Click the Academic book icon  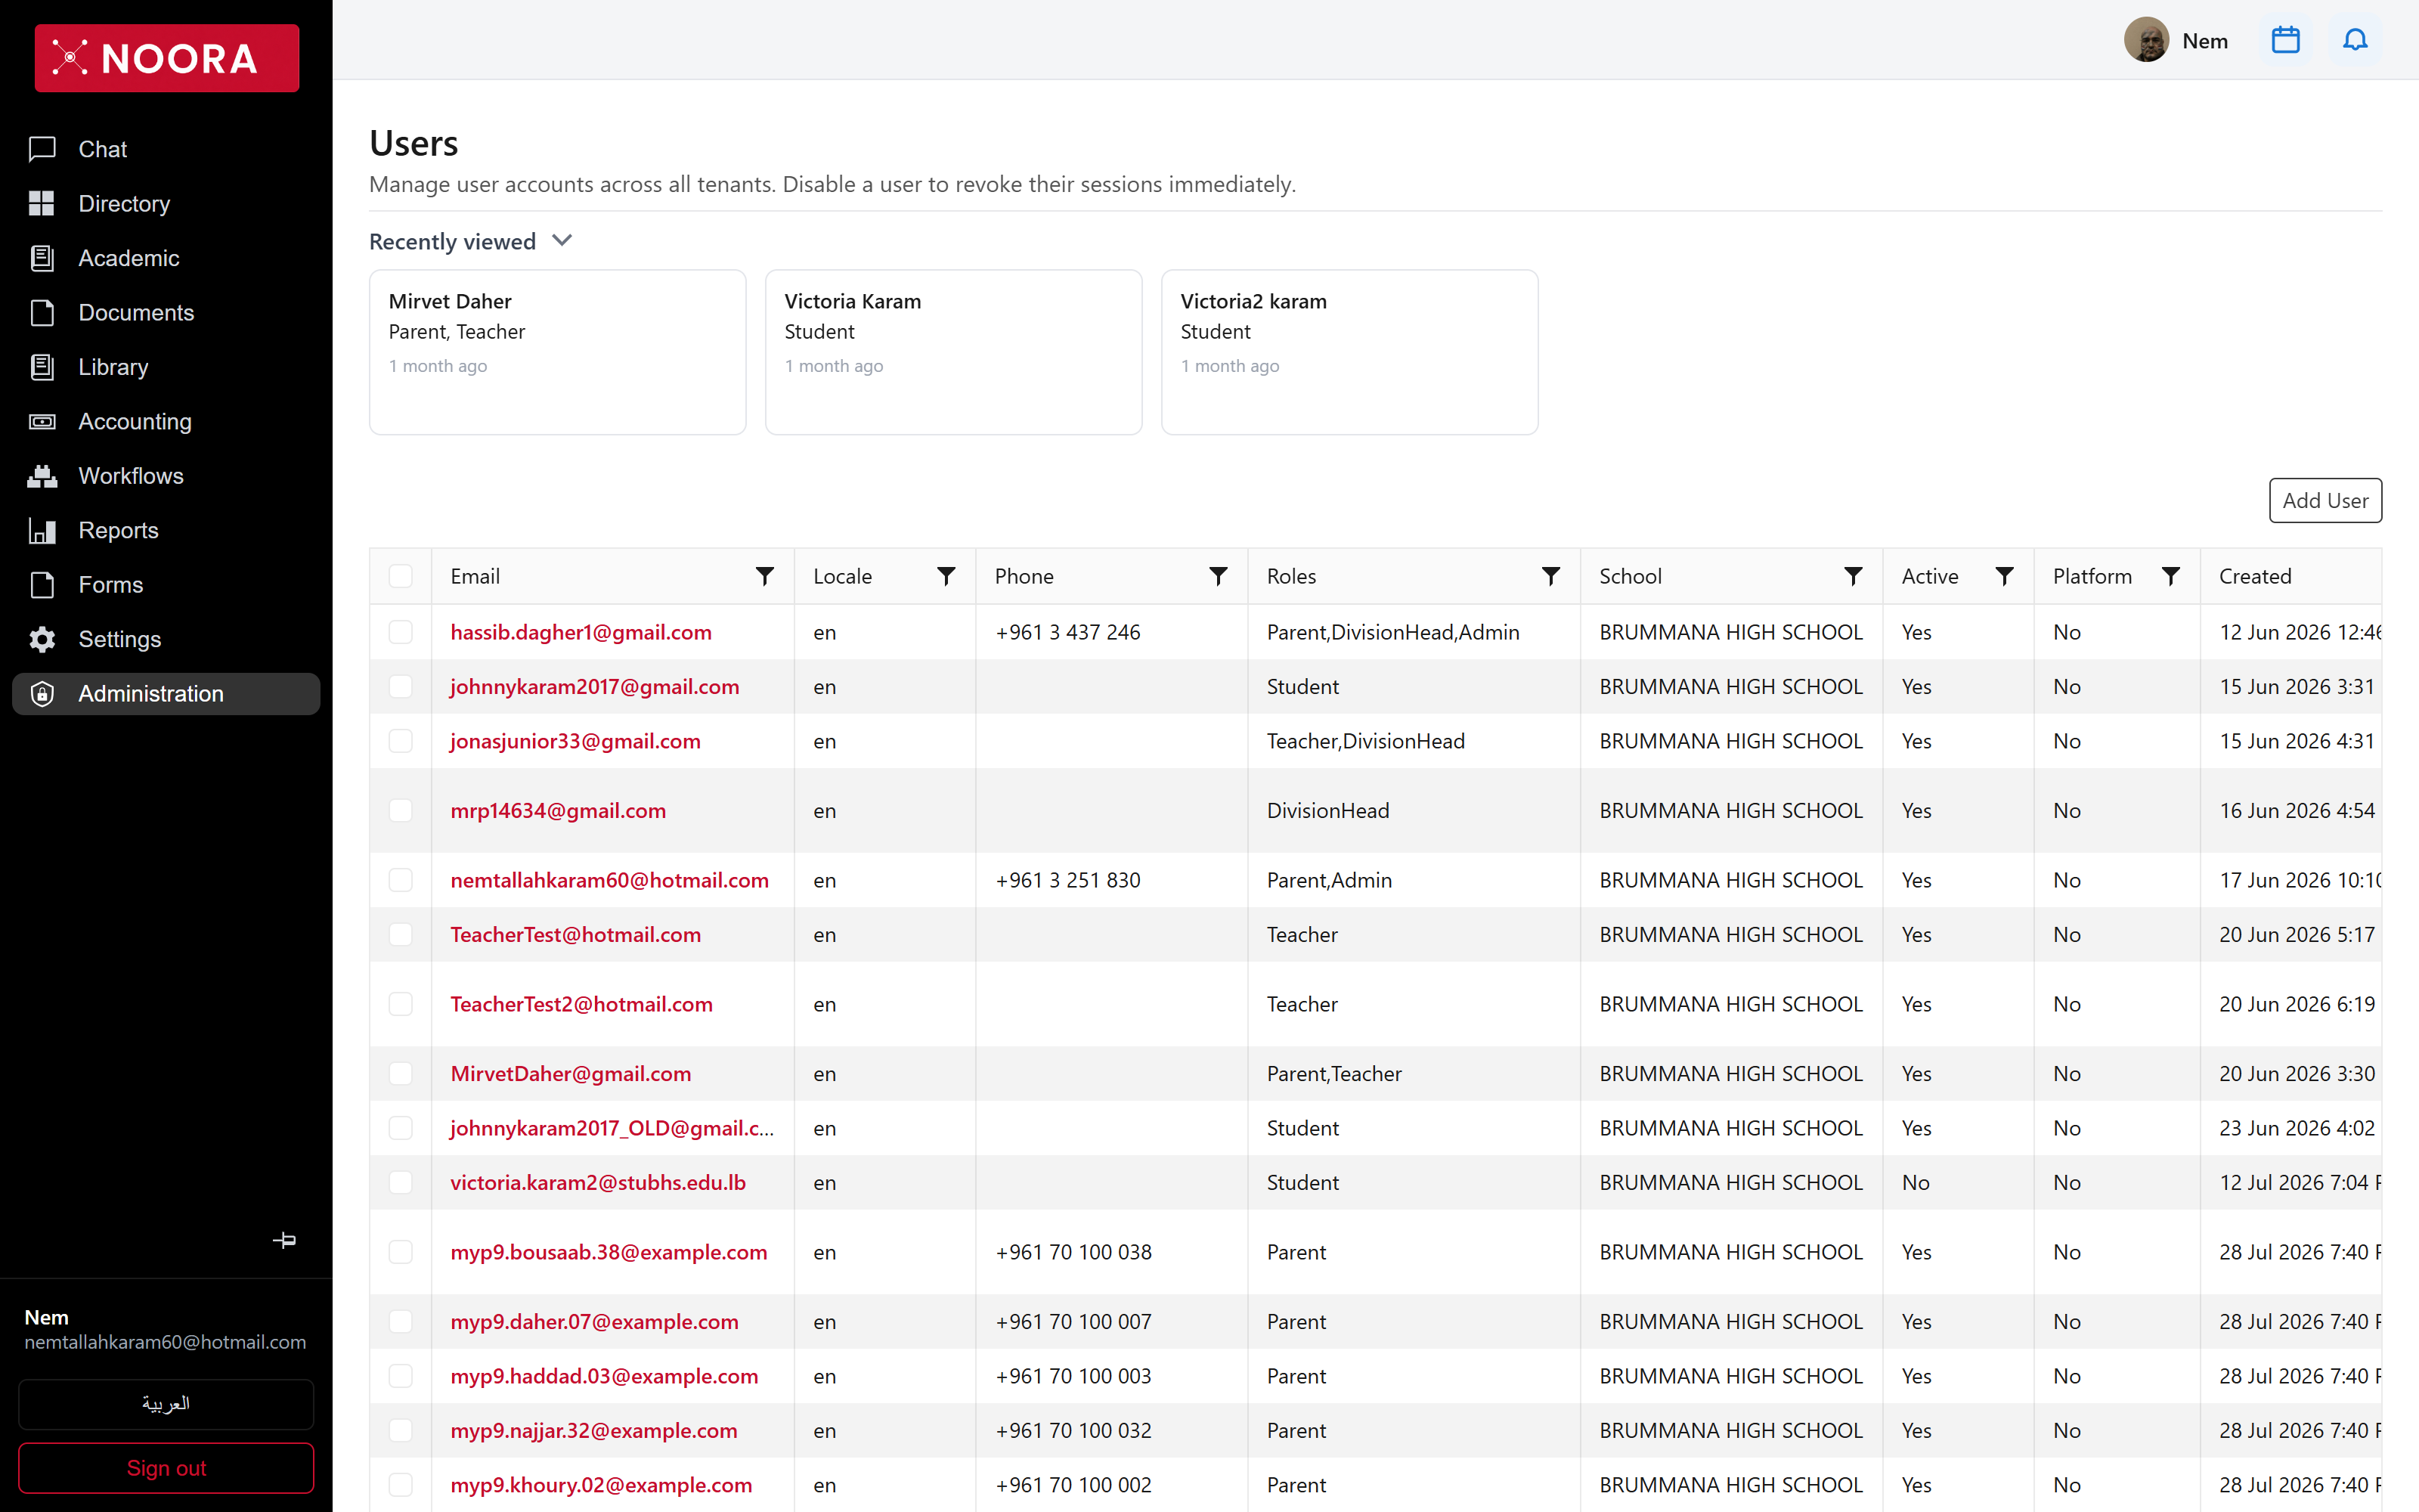pos(42,258)
